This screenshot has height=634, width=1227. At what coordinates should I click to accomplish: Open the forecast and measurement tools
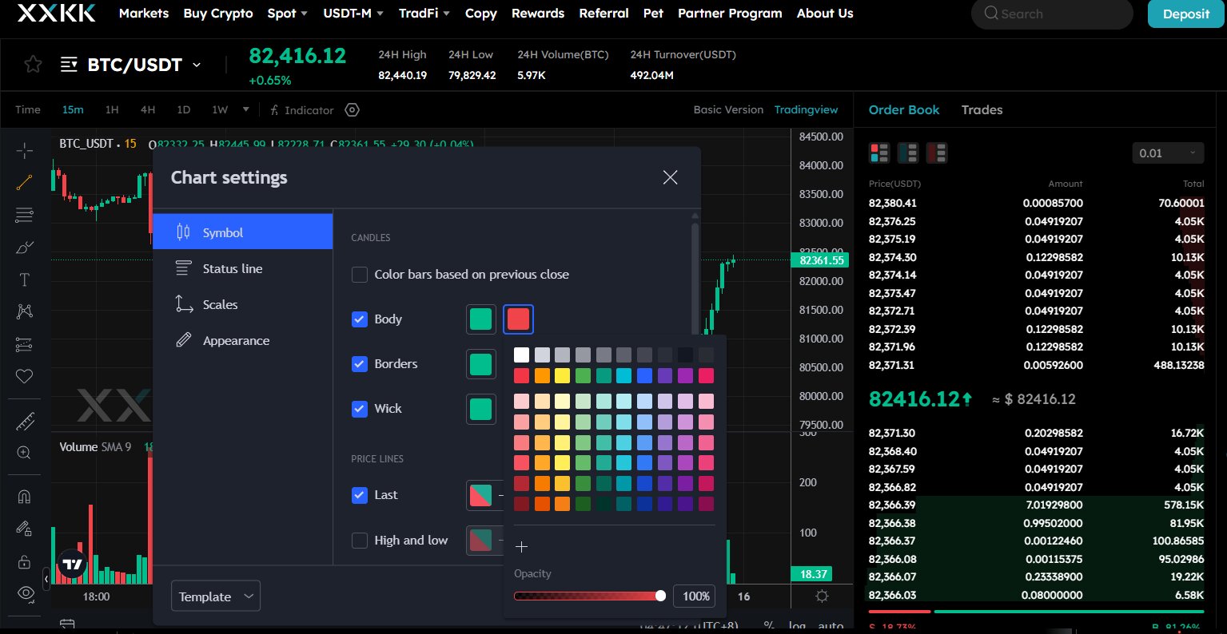25,344
